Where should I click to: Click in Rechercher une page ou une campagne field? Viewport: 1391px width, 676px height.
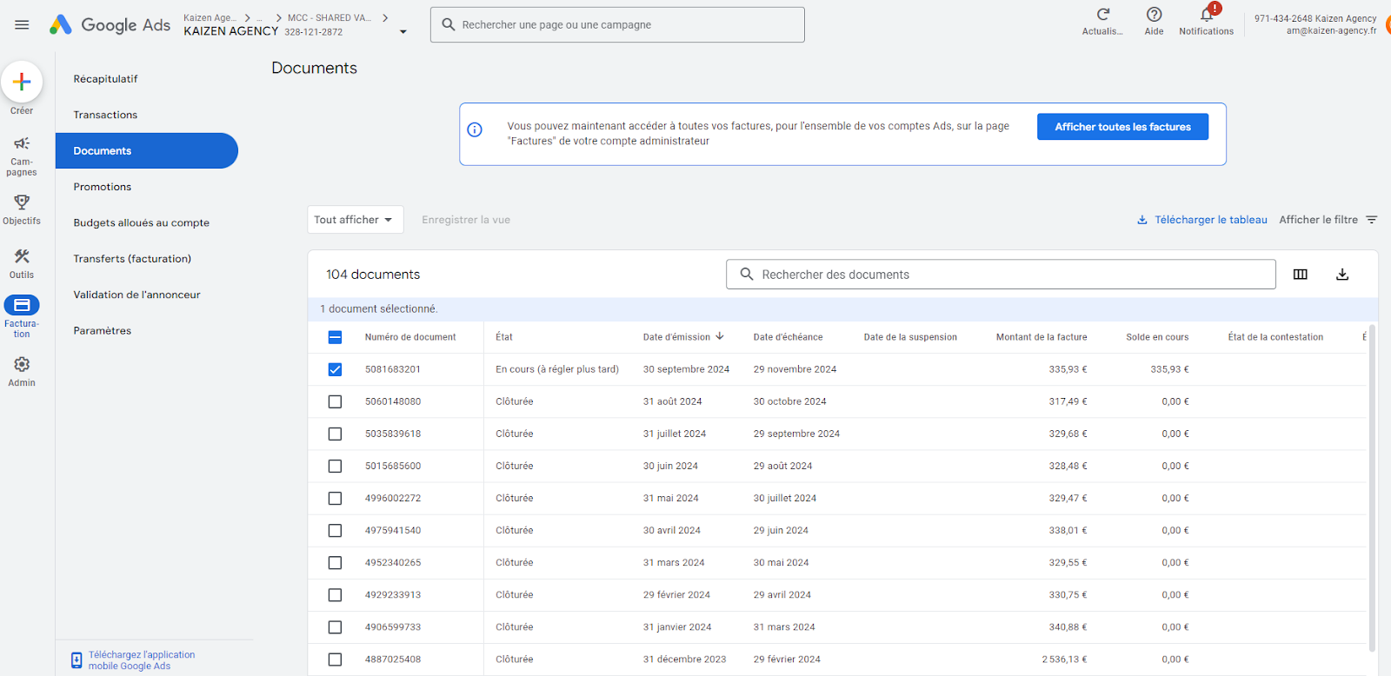(x=617, y=24)
